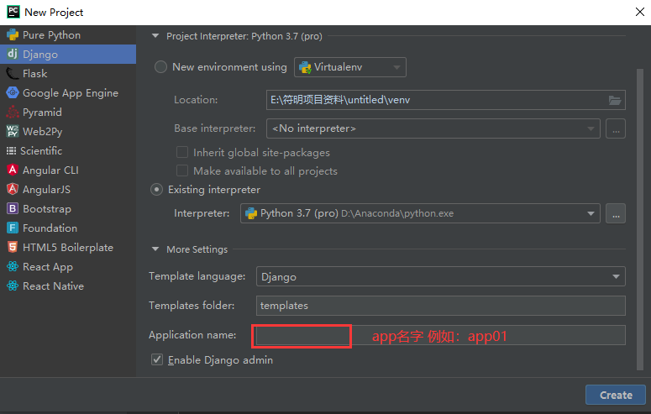Screen dimensions: 651x414
Task: Click the Bootstrap B icon
Action: [x=13, y=208]
